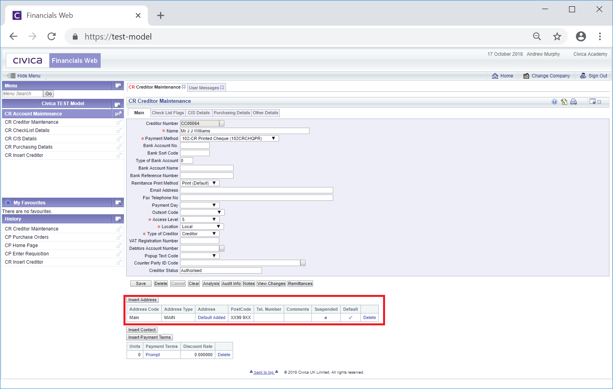Switch to Other Details tab
Image resolution: width=613 pixels, height=389 pixels.
click(266, 113)
